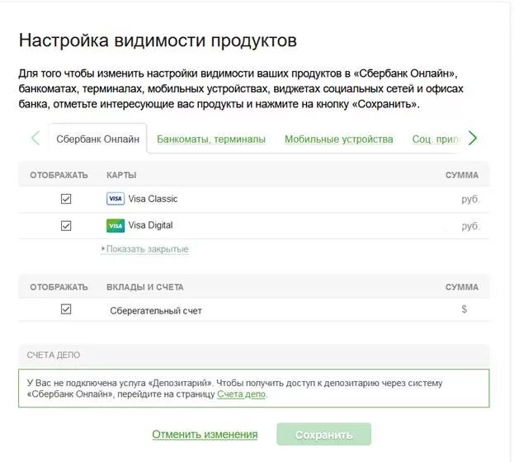Screen dimensions: 514x462
Task: Open the Мобильные устройства tab
Action: (x=338, y=139)
